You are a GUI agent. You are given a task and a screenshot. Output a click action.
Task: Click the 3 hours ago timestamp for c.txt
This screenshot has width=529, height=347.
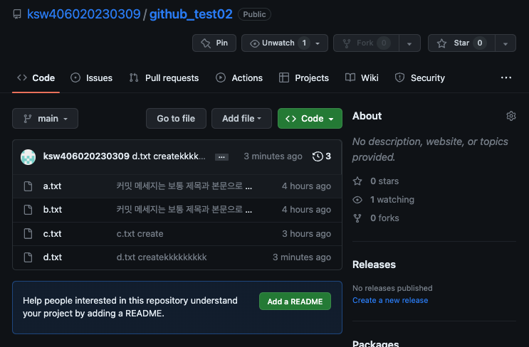306,233
